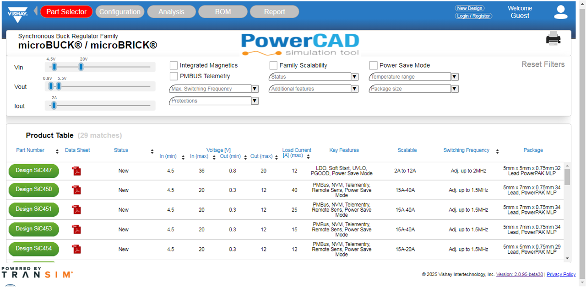Click the table scrollbar up arrow
Screen dimensions: 586x288
pyautogui.click(x=568, y=165)
